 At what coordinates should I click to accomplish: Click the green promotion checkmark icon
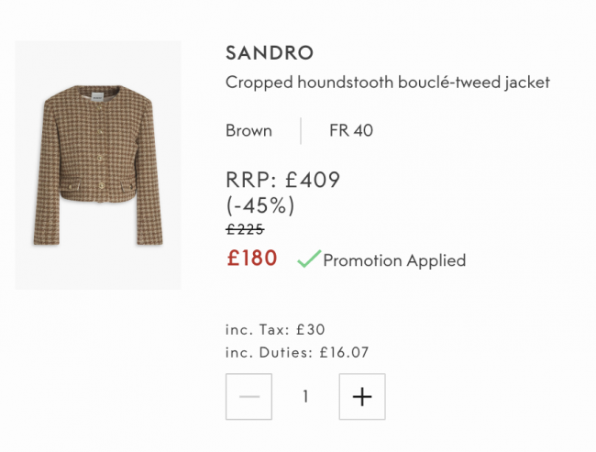point(308,259)
